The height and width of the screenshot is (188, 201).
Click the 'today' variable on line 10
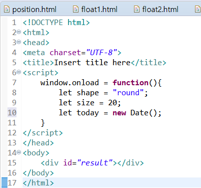(88, 113)
